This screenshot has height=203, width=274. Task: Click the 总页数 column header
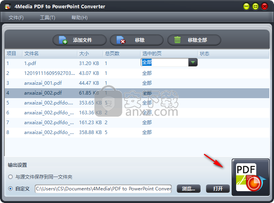pos(122,54)
